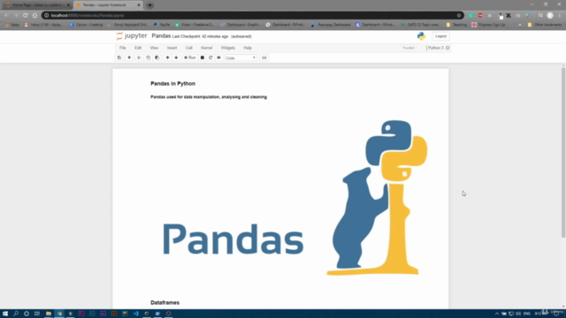This screenshot has height=318, width=566.
Task: Copy selected cells using the copy icon
Action: click(148, 57)
